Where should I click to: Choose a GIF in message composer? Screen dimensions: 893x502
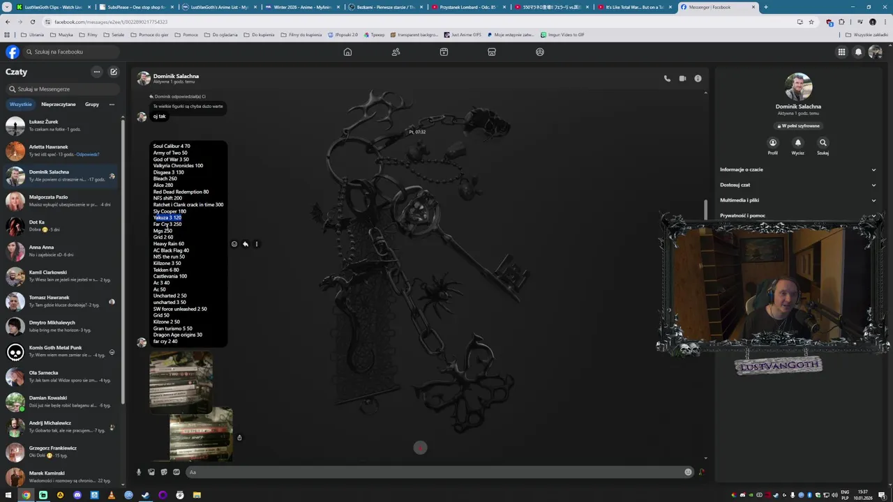click(x=177, y=472)
